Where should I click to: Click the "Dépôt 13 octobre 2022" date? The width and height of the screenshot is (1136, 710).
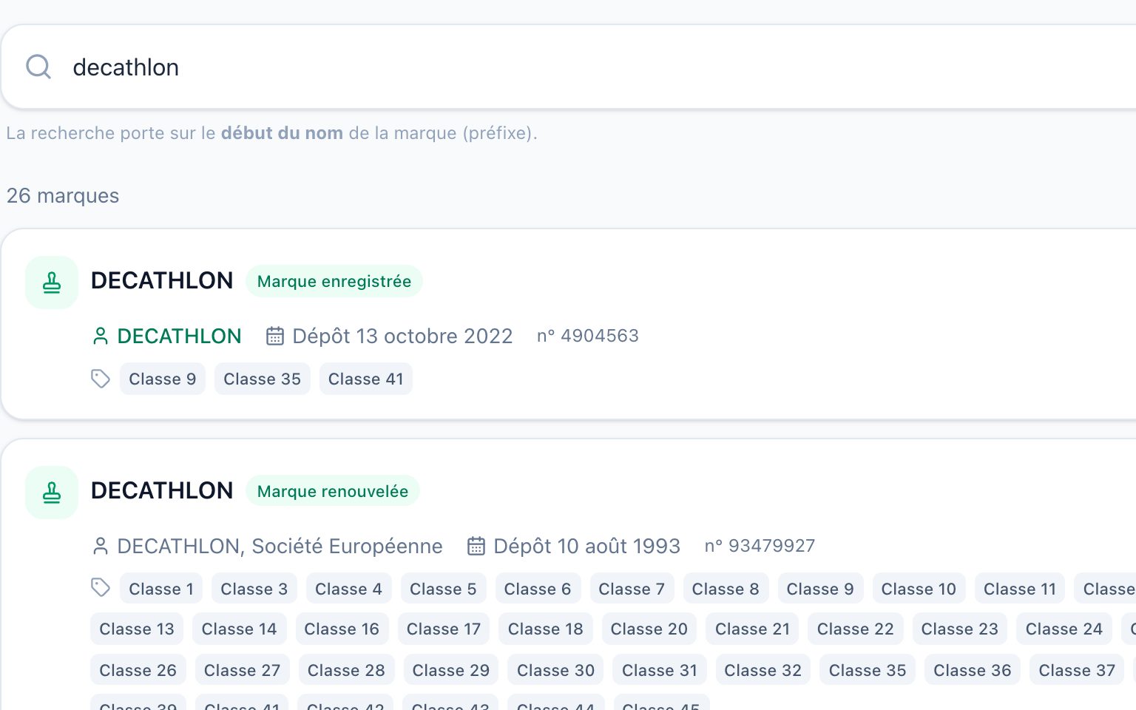[x=402, y=336]
